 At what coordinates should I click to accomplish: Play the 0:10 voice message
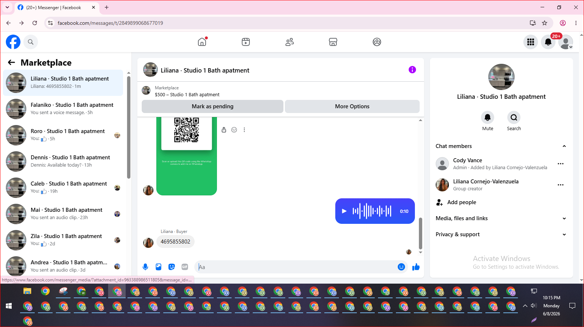pyautogui.click(x=344, y=211)
